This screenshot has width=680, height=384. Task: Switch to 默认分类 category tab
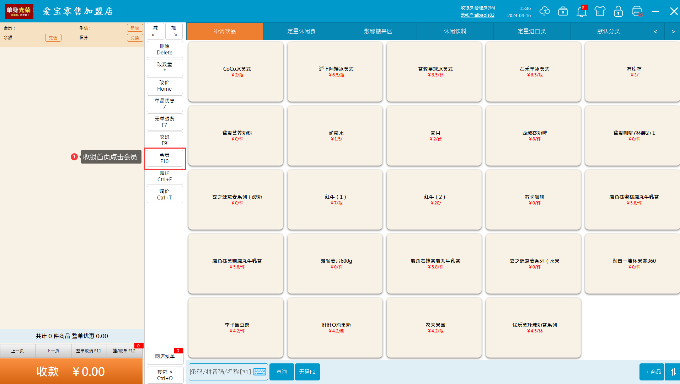pyautogui.click(x=609, y=31)
